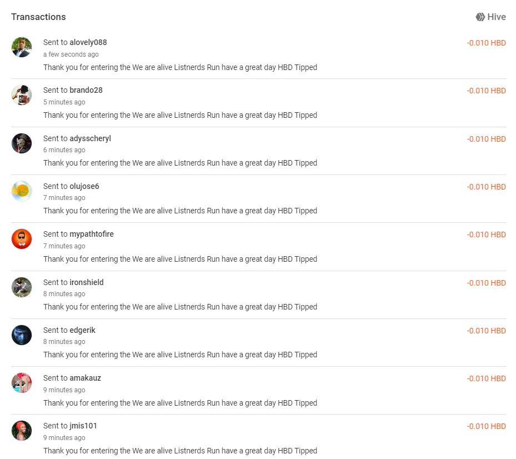
Task: Click the Hive logo icon
Action: point(480,17)
